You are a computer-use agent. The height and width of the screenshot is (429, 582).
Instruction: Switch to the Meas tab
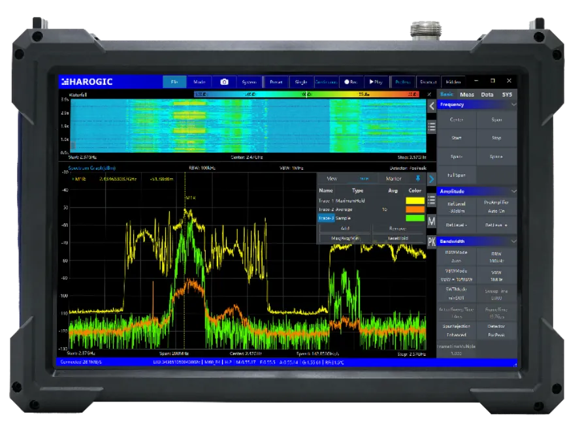pos(467,95)
